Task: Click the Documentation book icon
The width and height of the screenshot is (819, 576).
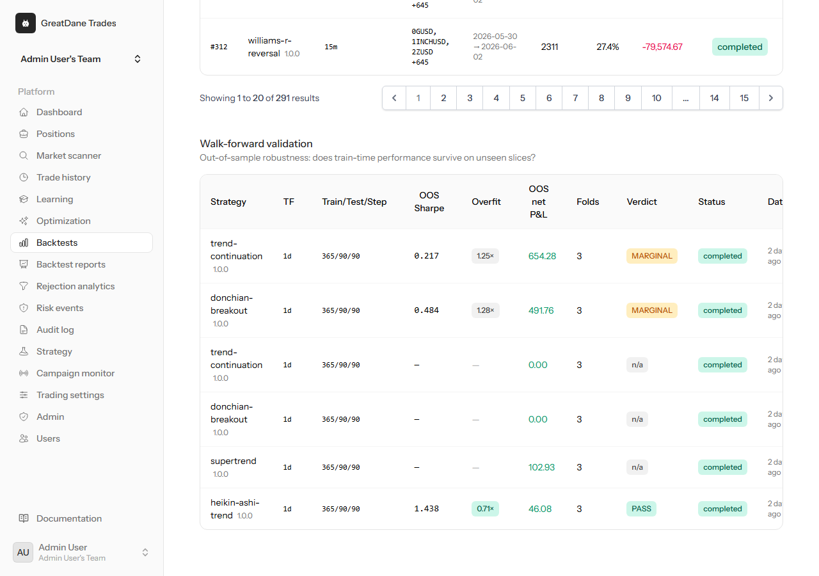Action: (24, 518)
